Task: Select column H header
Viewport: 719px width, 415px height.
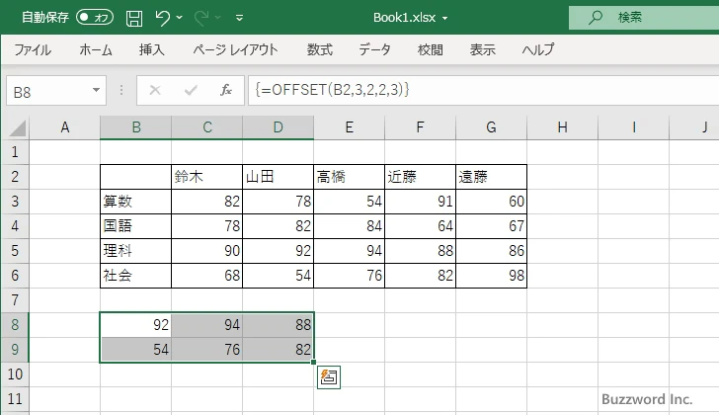Action: [x=563, y=127]
